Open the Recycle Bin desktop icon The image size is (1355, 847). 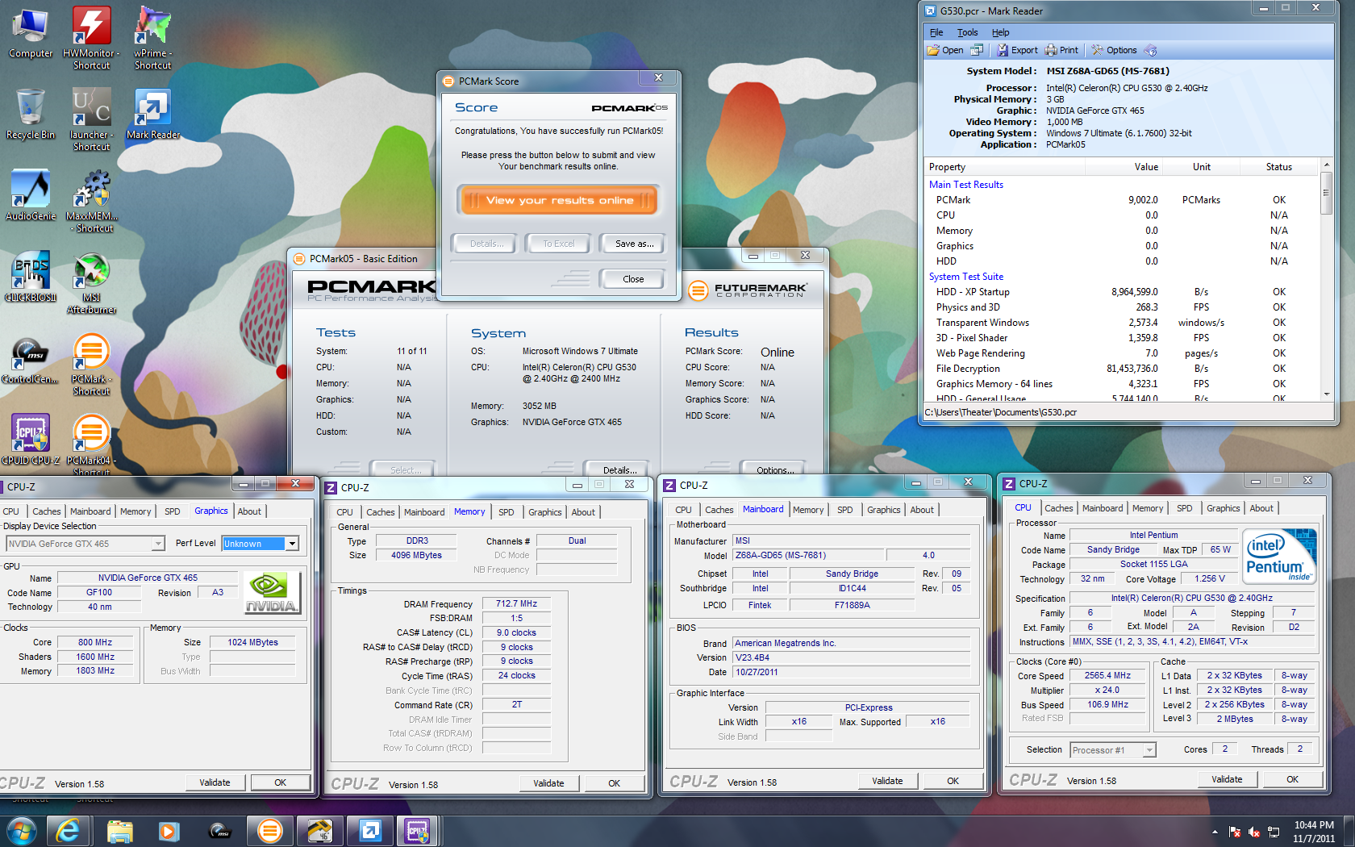31,115
